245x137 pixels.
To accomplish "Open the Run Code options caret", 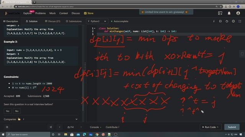I will pyautogui.click(x=217, y=127).
